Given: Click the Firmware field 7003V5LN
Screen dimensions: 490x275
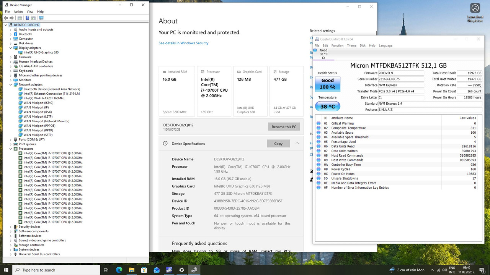Looking at the screenshot, I should point(401,73).
